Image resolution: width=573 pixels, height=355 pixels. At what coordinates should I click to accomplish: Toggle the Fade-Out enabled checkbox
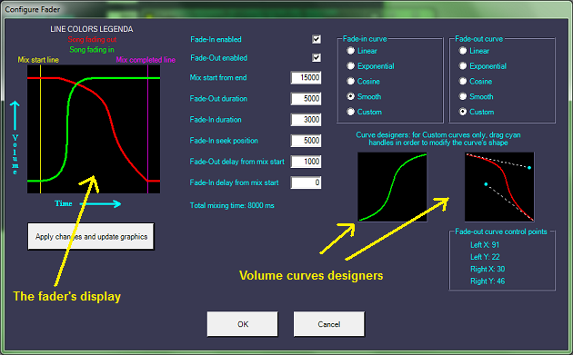click(x=317, y=57)
